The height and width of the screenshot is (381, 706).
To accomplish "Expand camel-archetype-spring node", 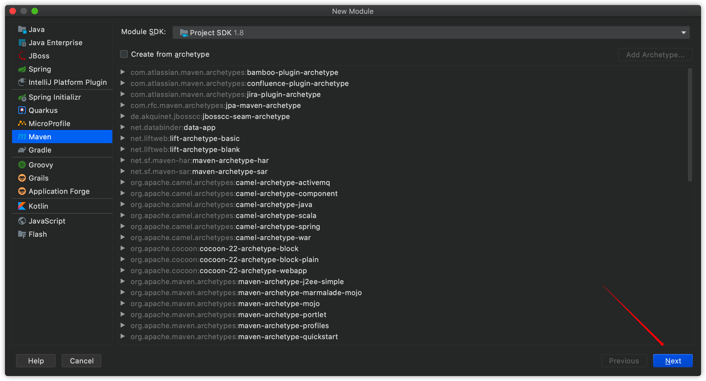I will coord(123,226).
